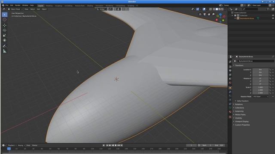Jump to the timeline start frame button
275x154 pixels.
(x=107, y=145)
